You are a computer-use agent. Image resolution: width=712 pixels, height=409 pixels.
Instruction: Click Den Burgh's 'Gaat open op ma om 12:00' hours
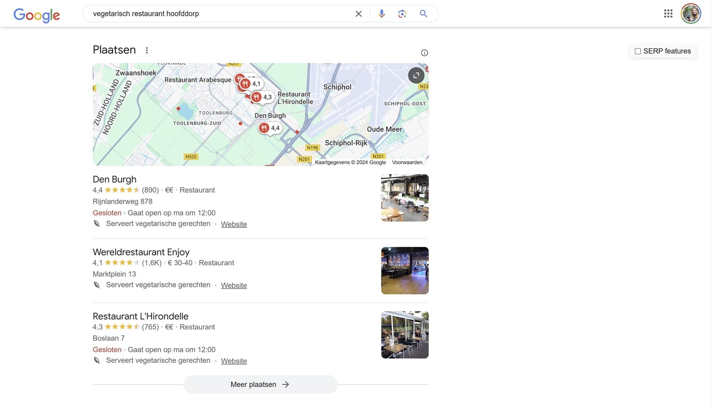pyautogui.click(x=171, y=213)
